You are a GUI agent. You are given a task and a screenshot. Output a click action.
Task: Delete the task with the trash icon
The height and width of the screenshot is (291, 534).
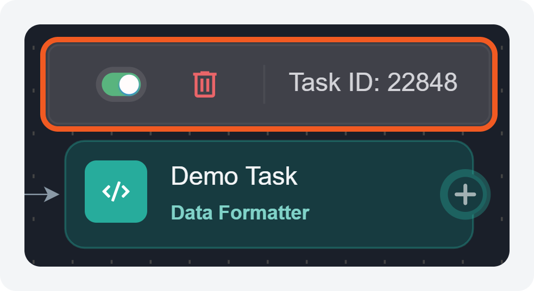[204, 84]
